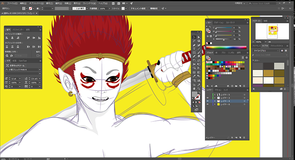Click ドキュメント設定 button
295x160 pixels.
(x=138, y=8)
